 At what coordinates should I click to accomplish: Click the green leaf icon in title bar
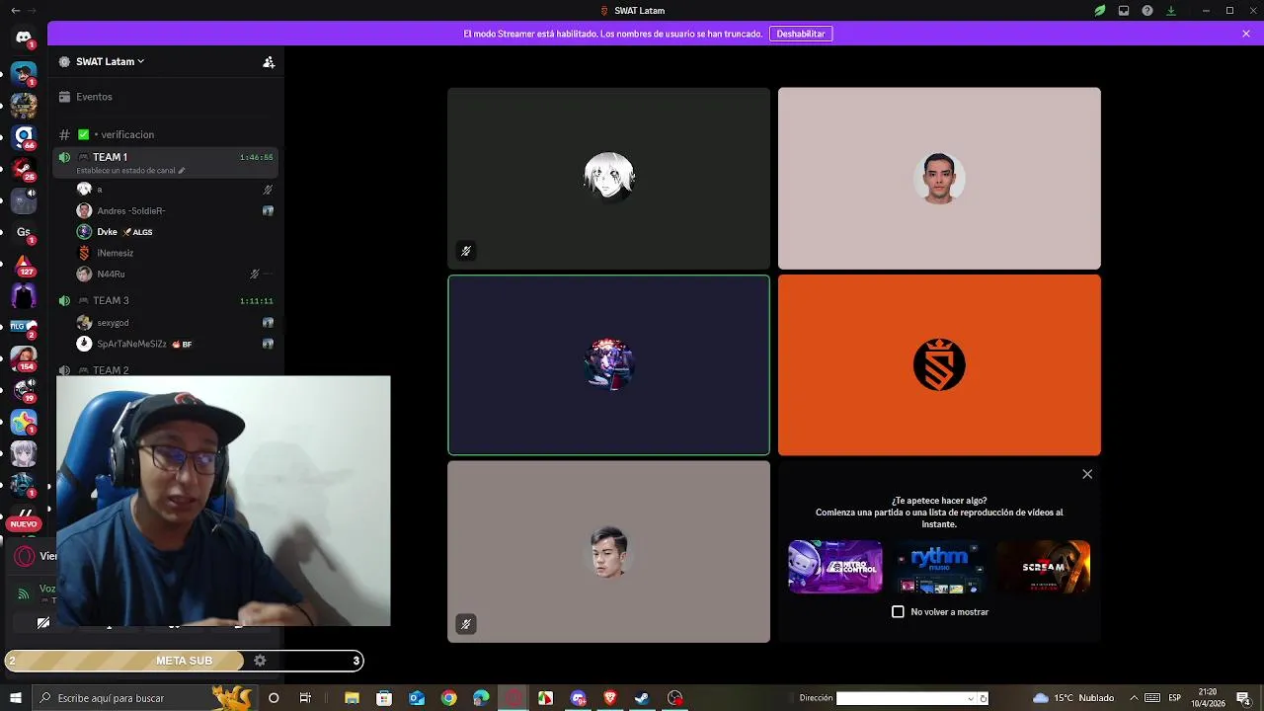[x=1100, y=11]
